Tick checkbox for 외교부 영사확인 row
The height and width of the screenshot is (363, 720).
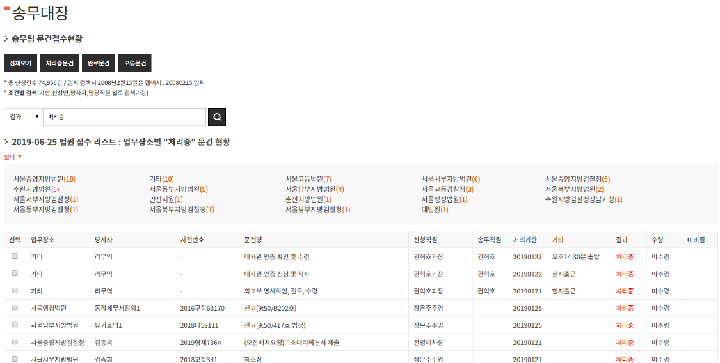[15, 291]
